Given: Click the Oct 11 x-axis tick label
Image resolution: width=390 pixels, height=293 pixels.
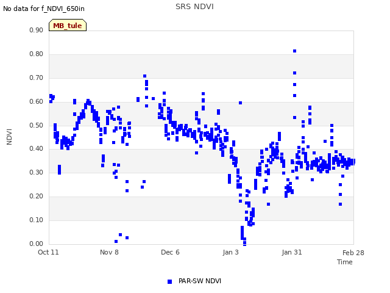Looking at the screenshot, I should pyautogui.click(x=48, y=252).
